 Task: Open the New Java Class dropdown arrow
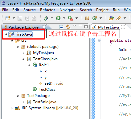101,18
